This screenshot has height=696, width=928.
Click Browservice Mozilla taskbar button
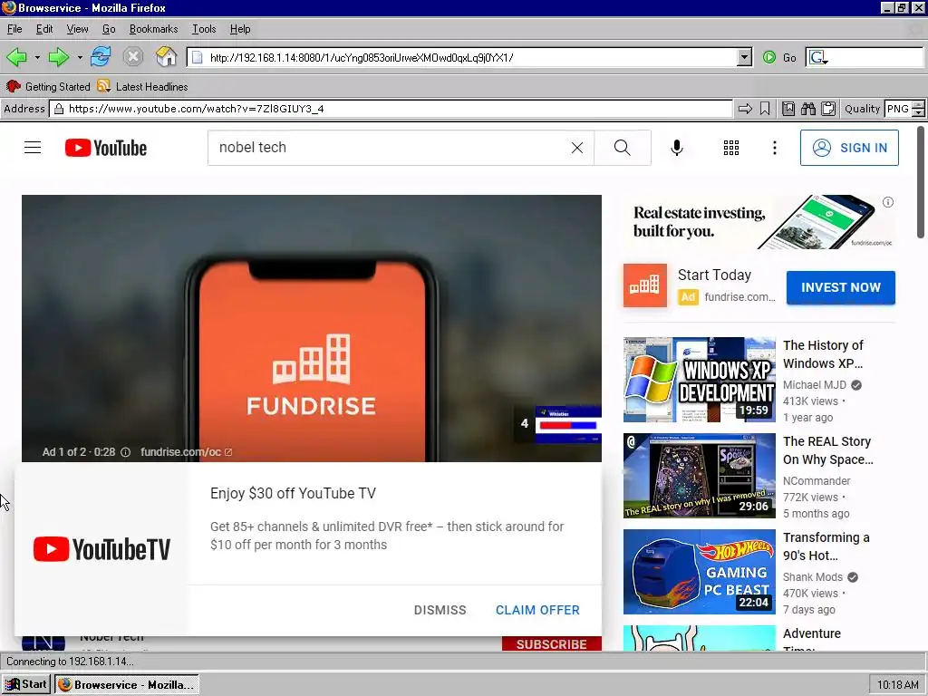pos(127,684)
